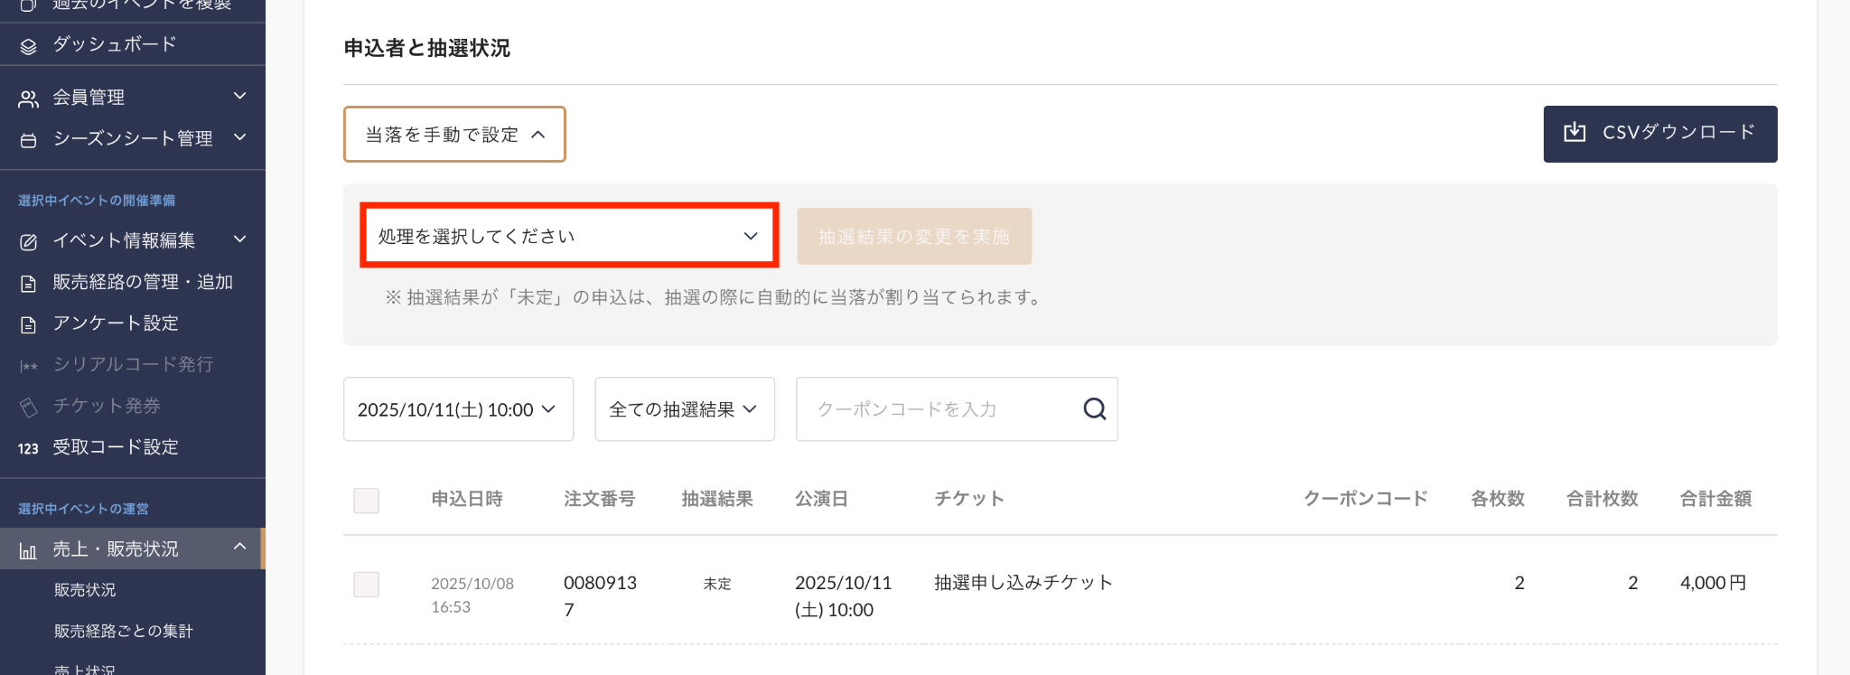
Task: Open the 処理を選択してください dropdown
Action: tap(569, 236)
